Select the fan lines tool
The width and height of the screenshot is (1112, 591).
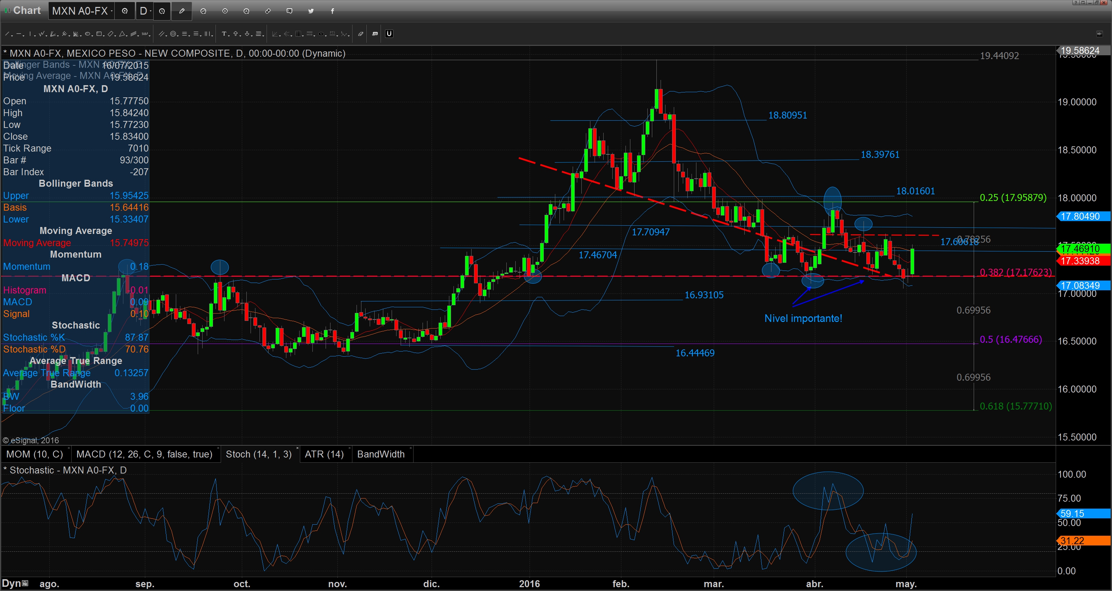click(x=53, y=34)
